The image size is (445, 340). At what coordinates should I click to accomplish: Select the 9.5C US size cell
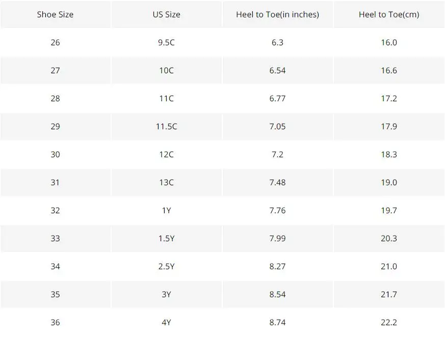click(166, 43)
